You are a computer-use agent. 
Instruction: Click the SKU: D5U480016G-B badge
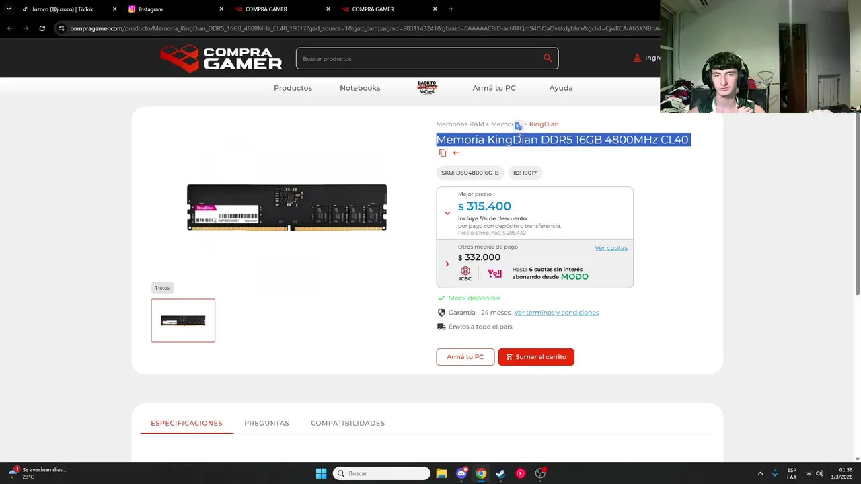[x=470, y=173]
